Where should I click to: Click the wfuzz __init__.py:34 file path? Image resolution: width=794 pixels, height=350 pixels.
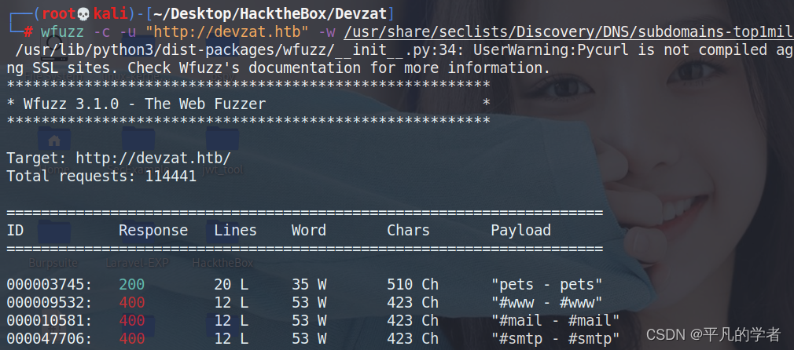click(x=240, y=50)
